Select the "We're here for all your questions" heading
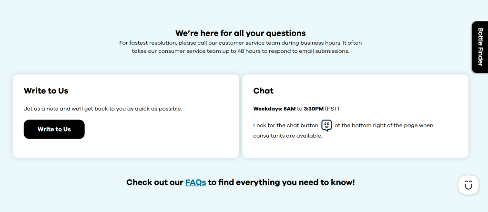 [240, 33]
